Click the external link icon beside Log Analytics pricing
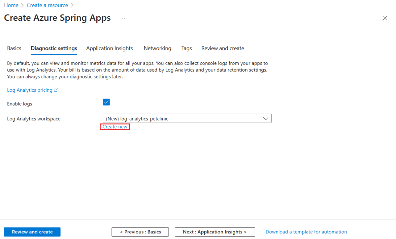 [x=56, y=90]
